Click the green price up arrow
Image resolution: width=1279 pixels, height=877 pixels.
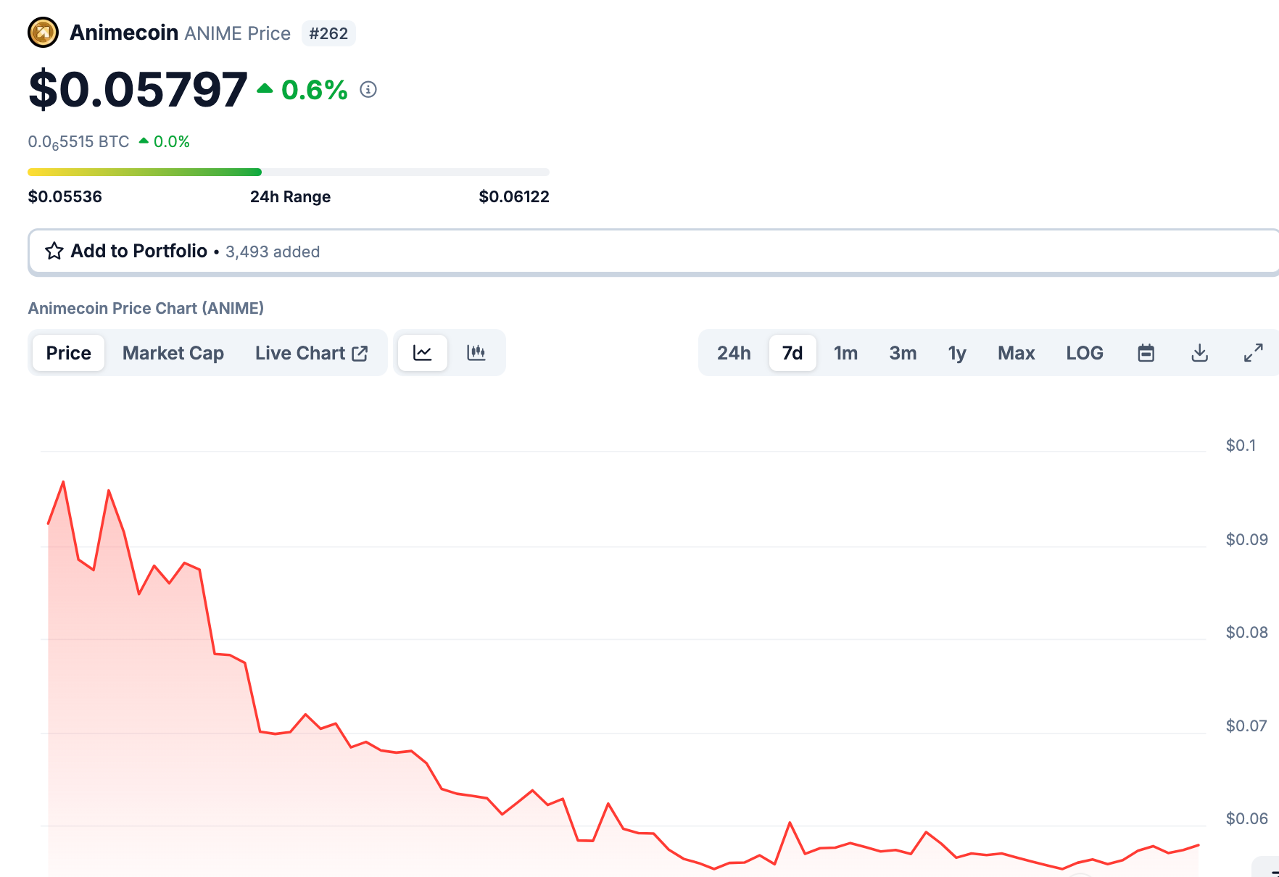tap(265, 89)
